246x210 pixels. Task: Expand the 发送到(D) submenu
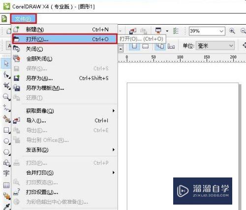click(64, 150)
